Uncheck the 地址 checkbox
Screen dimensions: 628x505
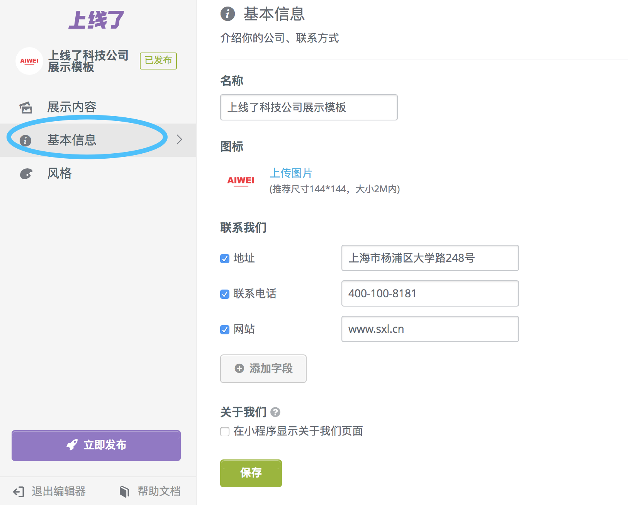coord(225,258)
